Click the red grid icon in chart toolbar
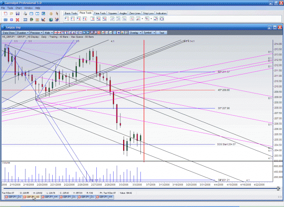The image size is (284, 207). tap(99, 33)
